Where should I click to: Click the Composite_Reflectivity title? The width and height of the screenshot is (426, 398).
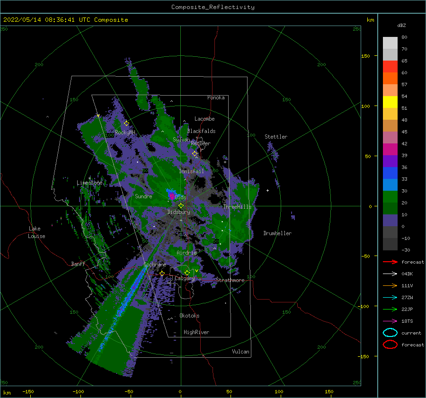[213, 7]
